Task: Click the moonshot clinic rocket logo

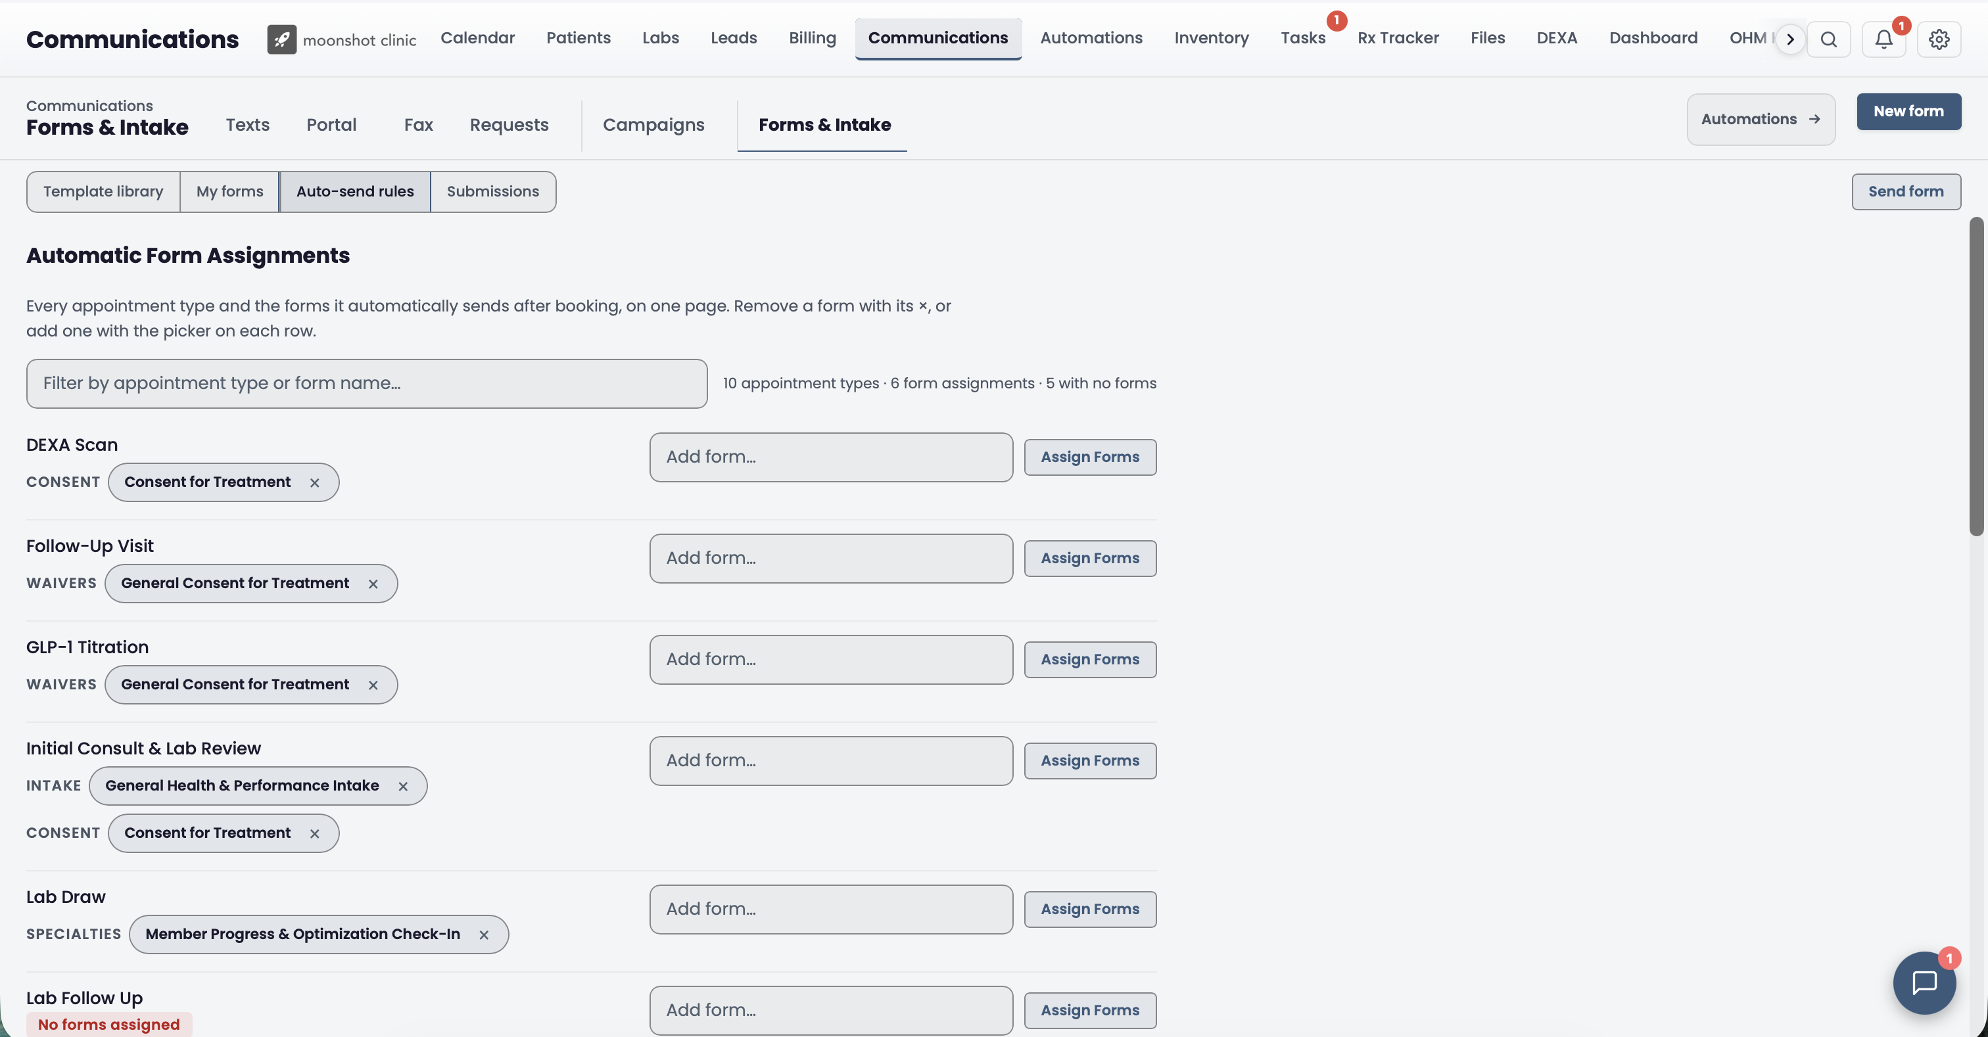Action: [x=281, y=39]
